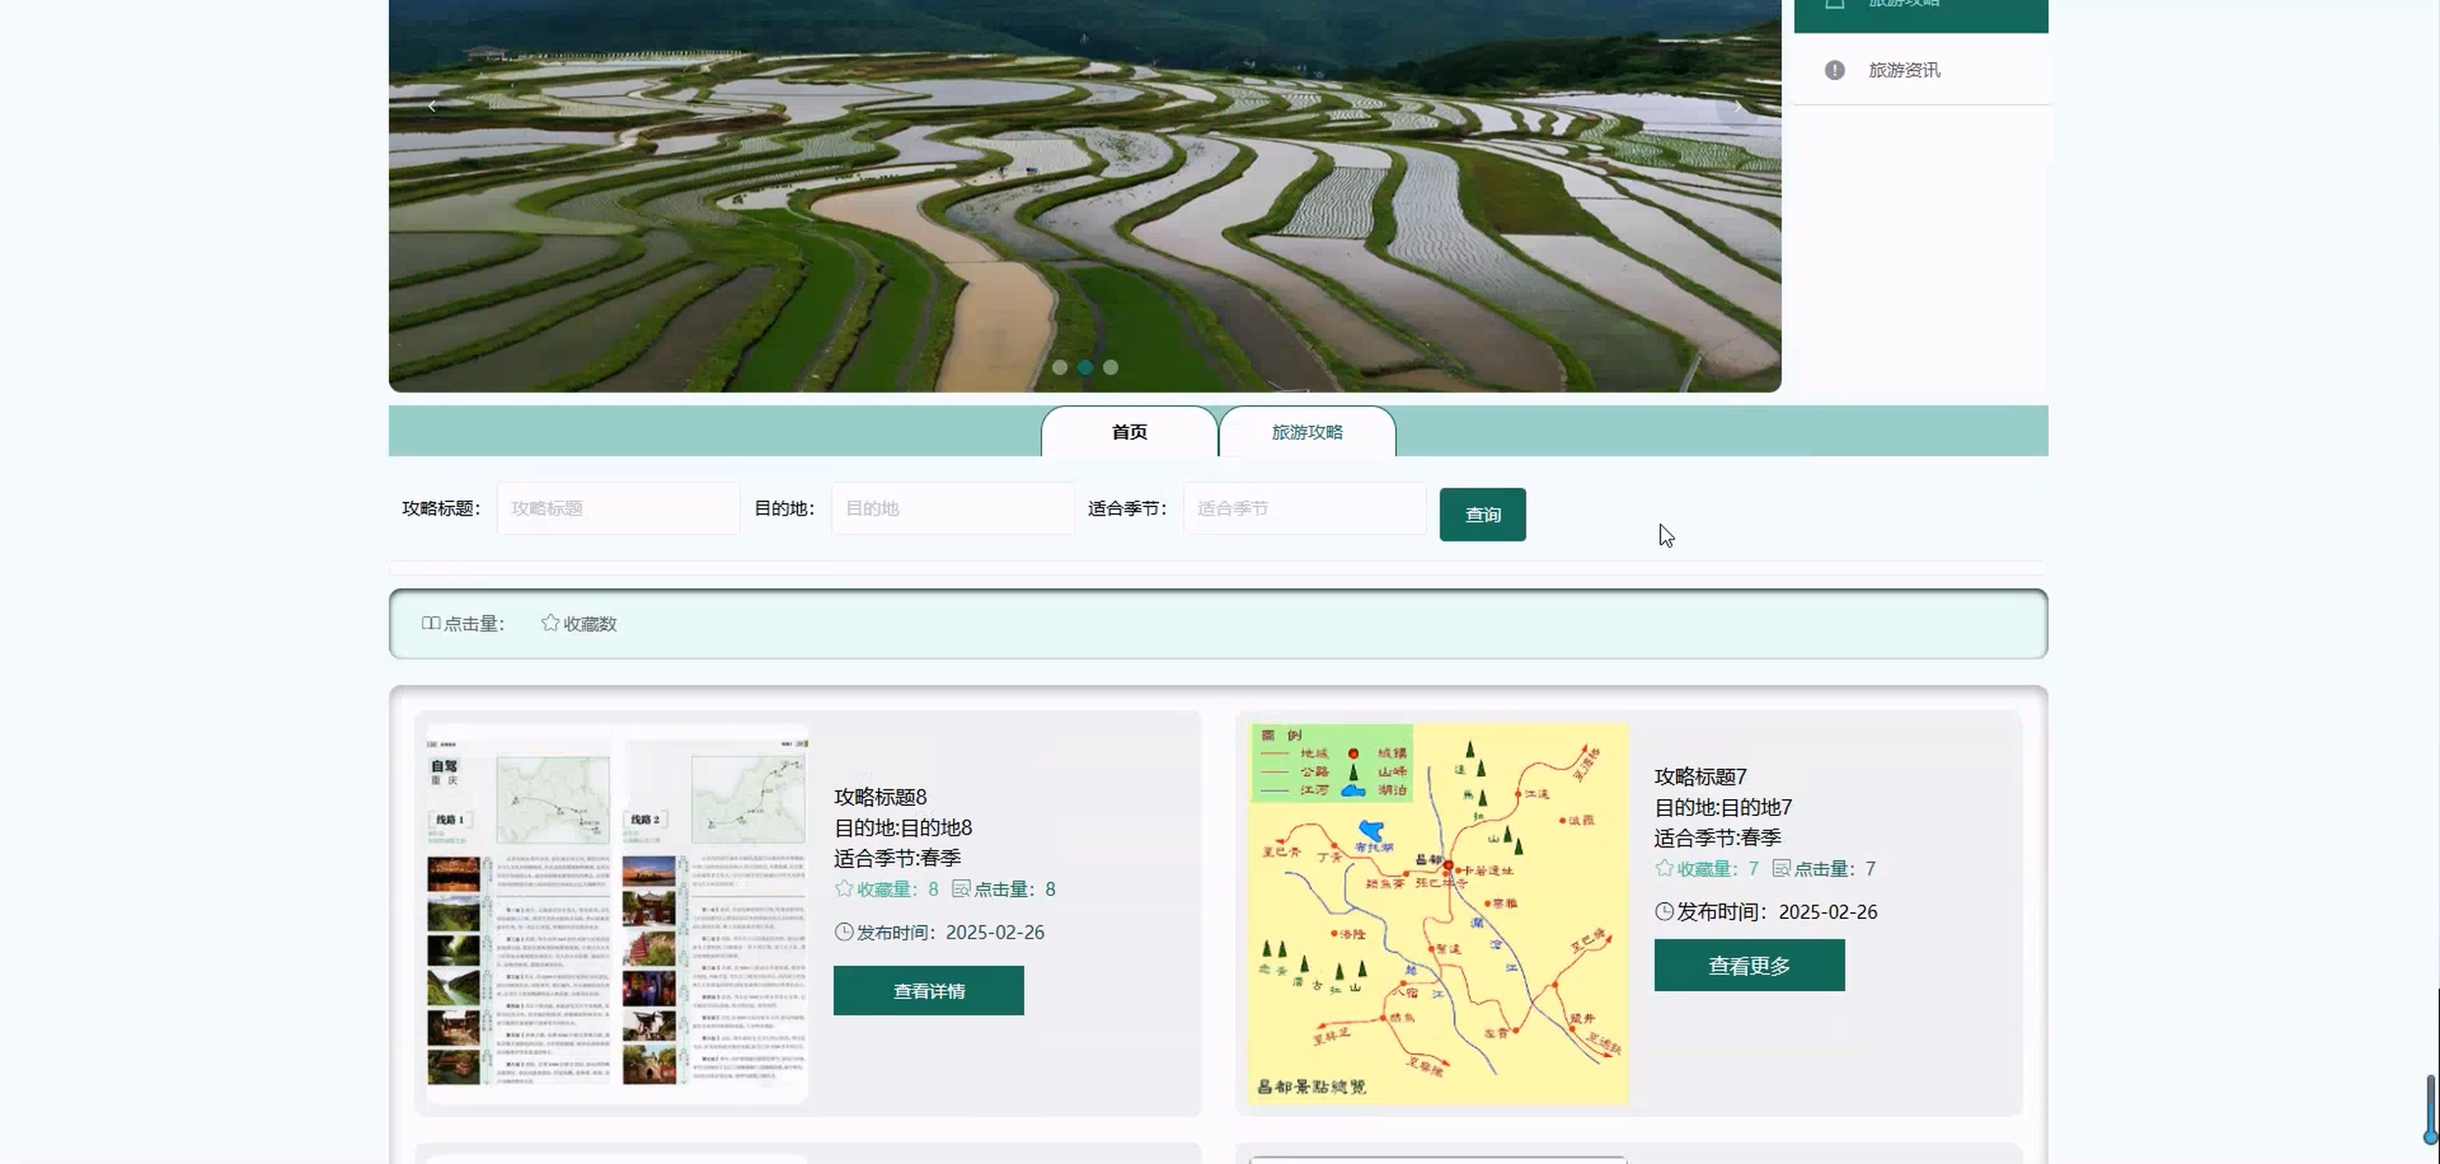The width and height of the screenshot is (2440, 1164).
Task: Click the previous slide carousel arrow
Action: coord(432,106)
